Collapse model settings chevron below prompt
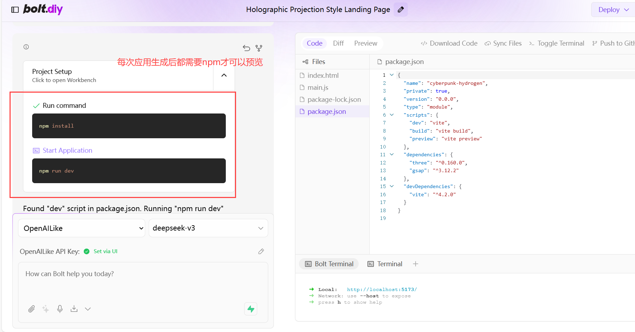635x332 pixels. 88,309
